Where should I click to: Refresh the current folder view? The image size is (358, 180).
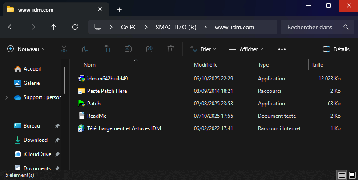[75, 27]
